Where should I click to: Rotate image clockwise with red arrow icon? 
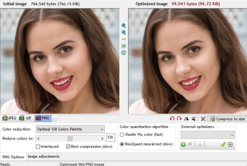coord(179,119)
